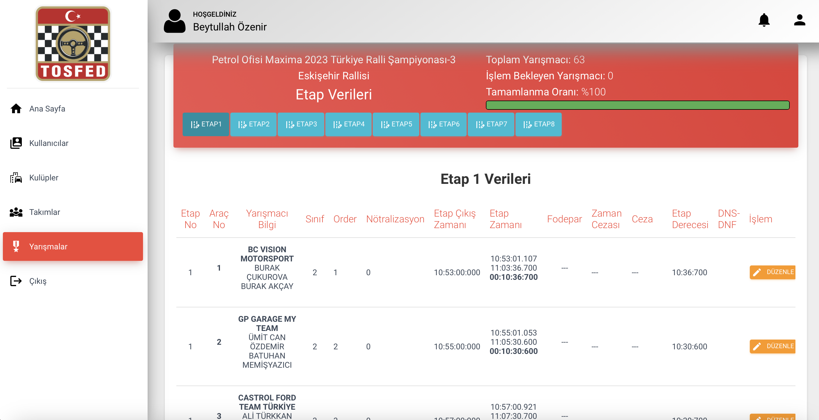Image resolution: width=819 pixels, height=420 pixels.
Task: Open Kullanıcılar menu item
Action: pyautogui.click(x=73, y=143)
